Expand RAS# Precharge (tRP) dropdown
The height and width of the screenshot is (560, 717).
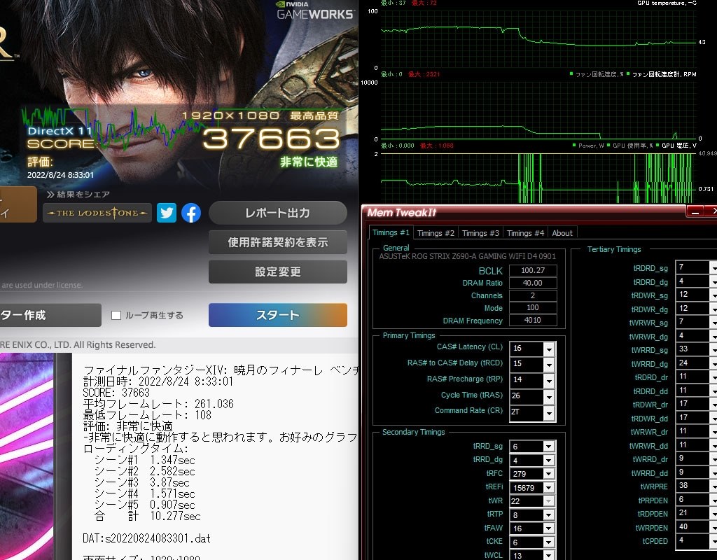point(549,381)
